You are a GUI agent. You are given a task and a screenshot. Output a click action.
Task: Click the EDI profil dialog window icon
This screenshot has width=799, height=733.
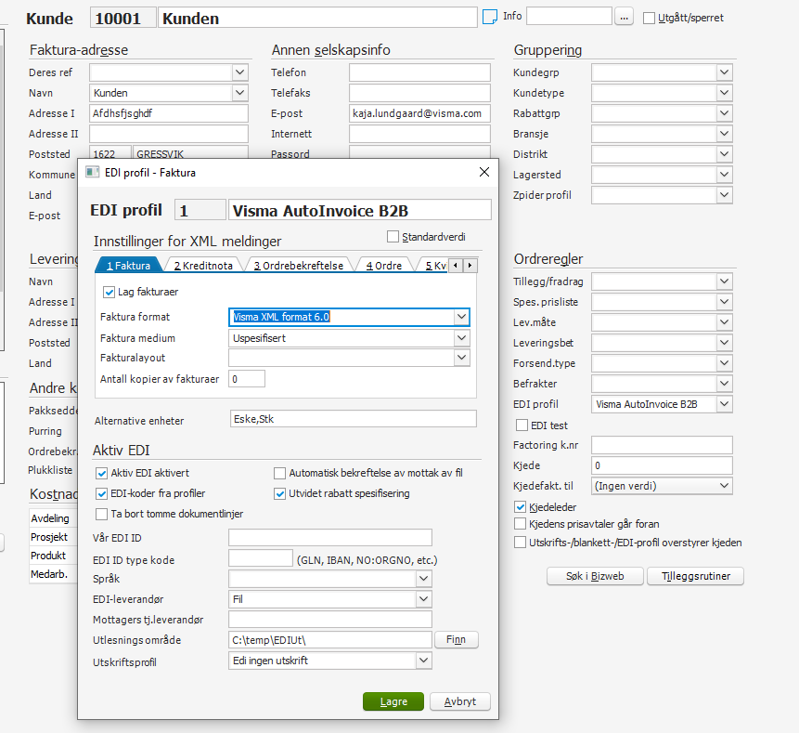[x=92, y=172]
